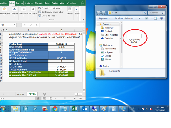Open the Número percent group icon
This screenshot has width=171, height=128.
coord(33,9)
